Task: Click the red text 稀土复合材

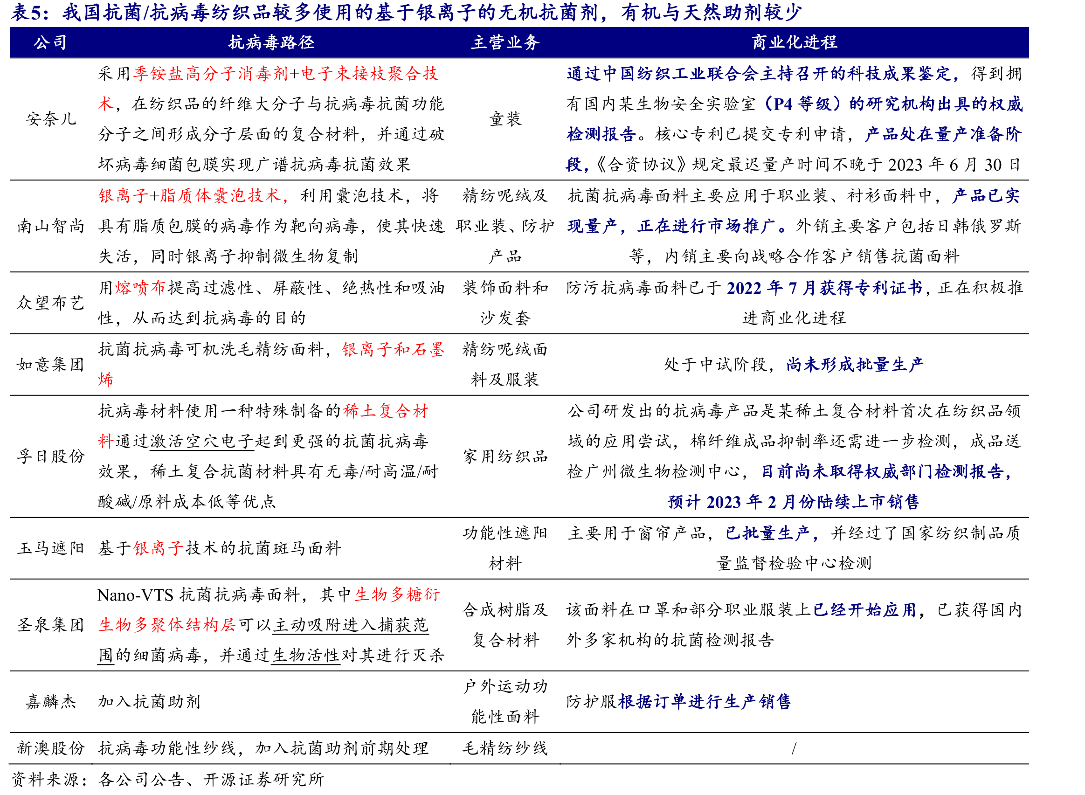Action: coord(386,410)
